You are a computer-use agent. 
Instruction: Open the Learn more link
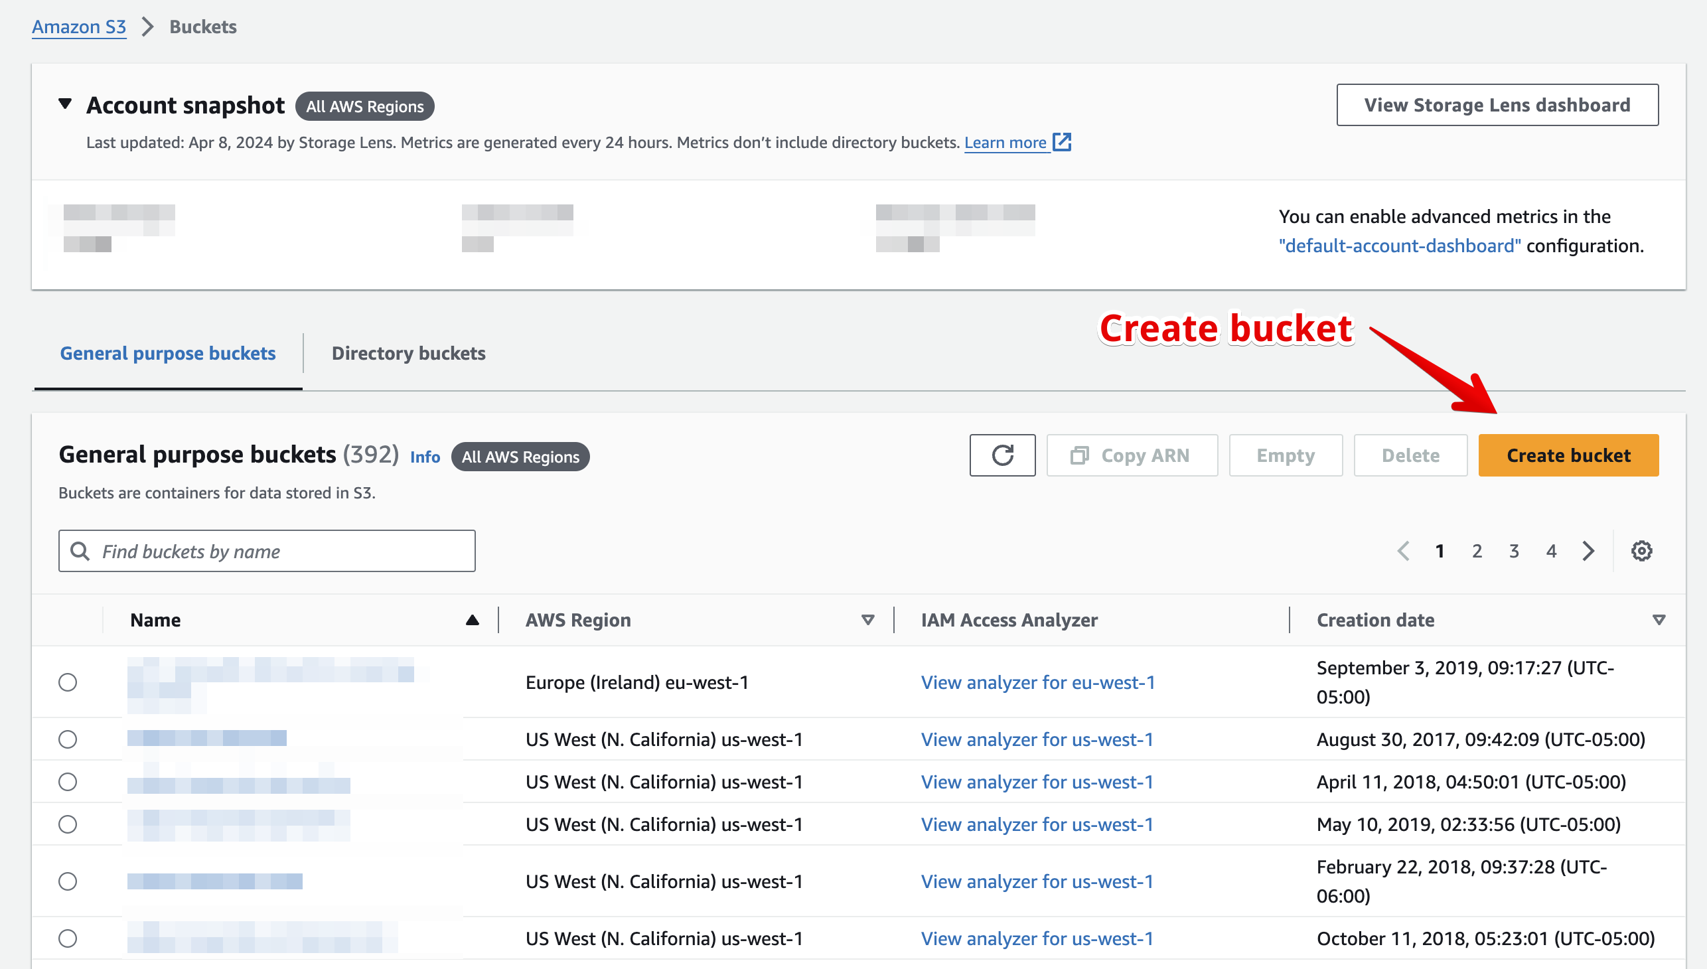[1005, 143]
